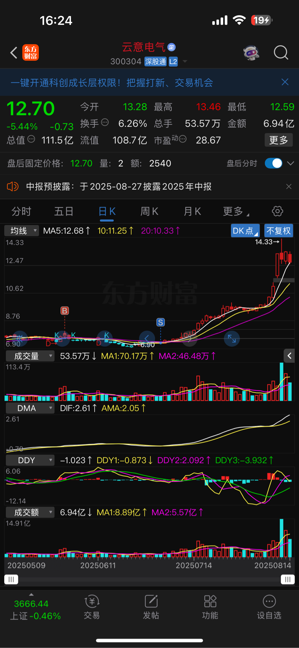299x648 pixels.
Task: Tap the battery status indicator
Action: click(262, 20)
